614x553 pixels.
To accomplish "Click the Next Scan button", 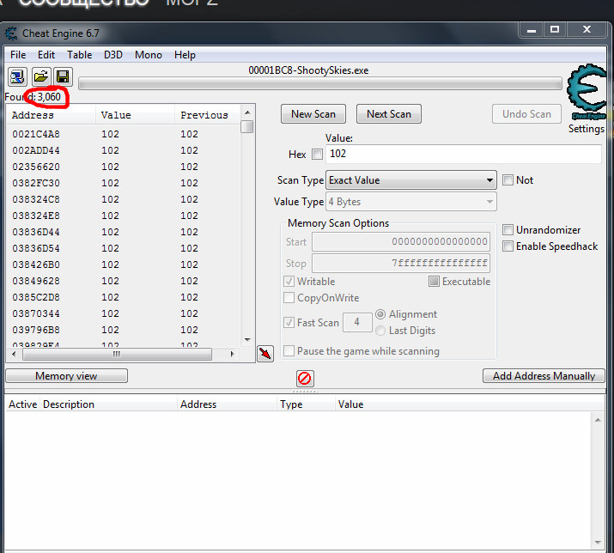I will point(389,114).
